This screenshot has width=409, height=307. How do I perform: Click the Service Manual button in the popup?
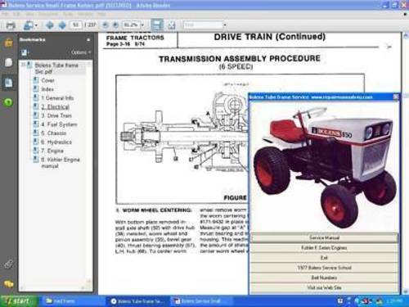(x=324, y=237)
